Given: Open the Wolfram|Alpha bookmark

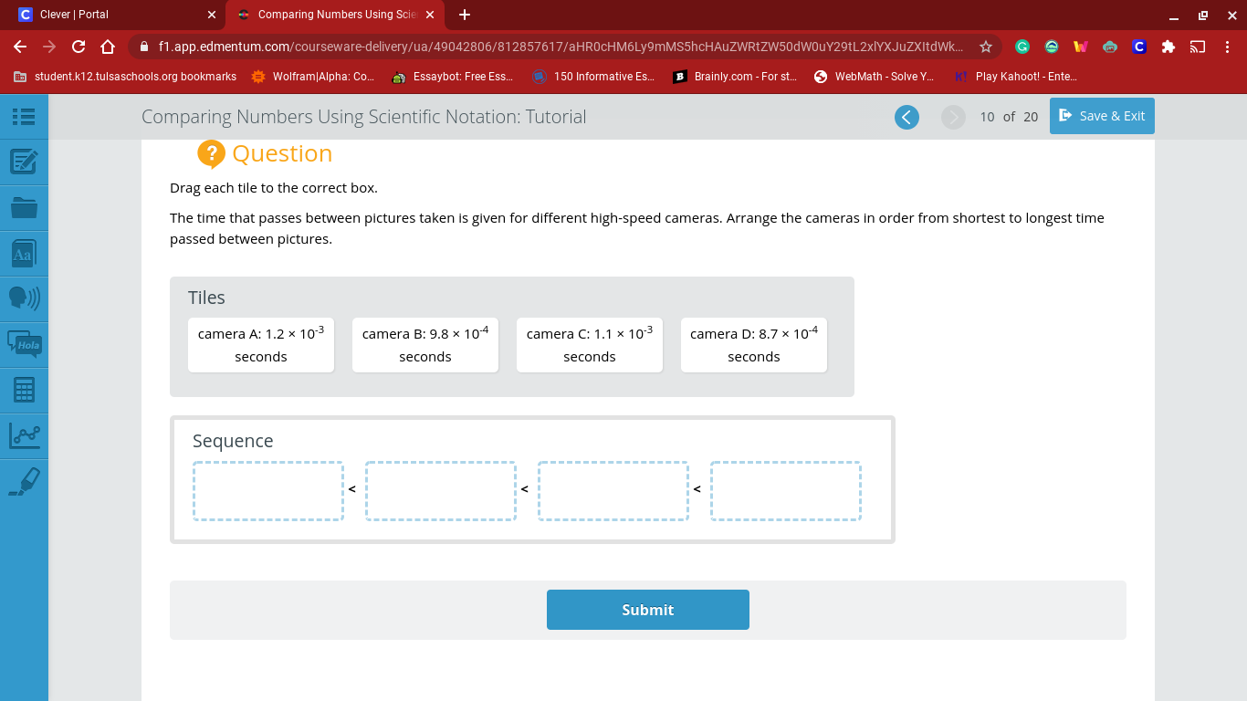Looking at the screenshot, I should [313, 77].
